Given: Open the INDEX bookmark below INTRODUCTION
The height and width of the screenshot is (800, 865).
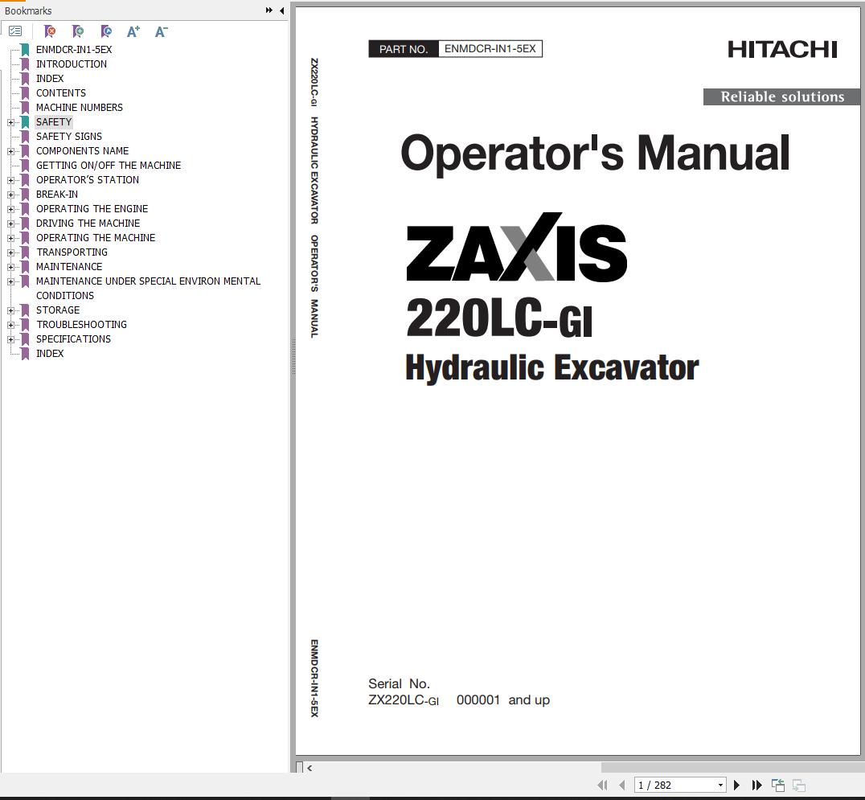Looking at the screenshot, I should (50, 78).
